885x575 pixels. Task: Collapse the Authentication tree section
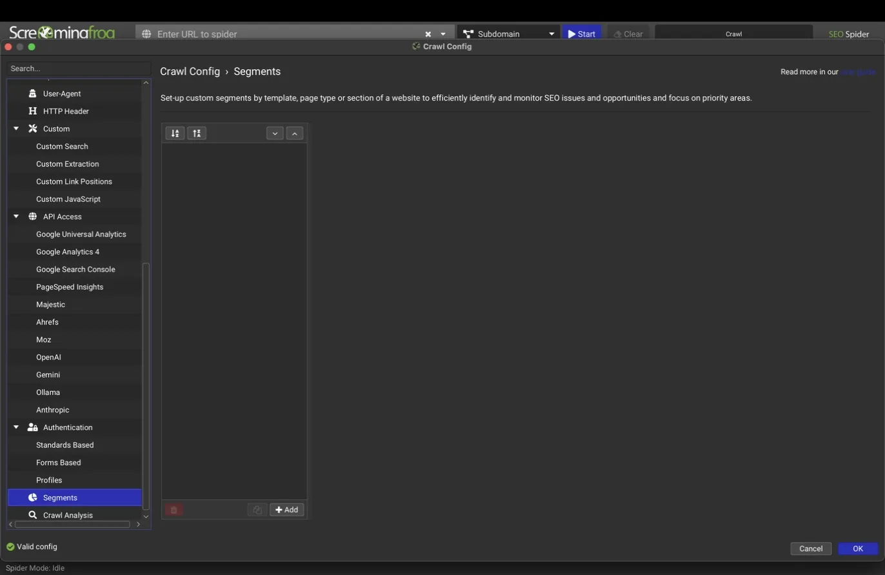point(16,427)
